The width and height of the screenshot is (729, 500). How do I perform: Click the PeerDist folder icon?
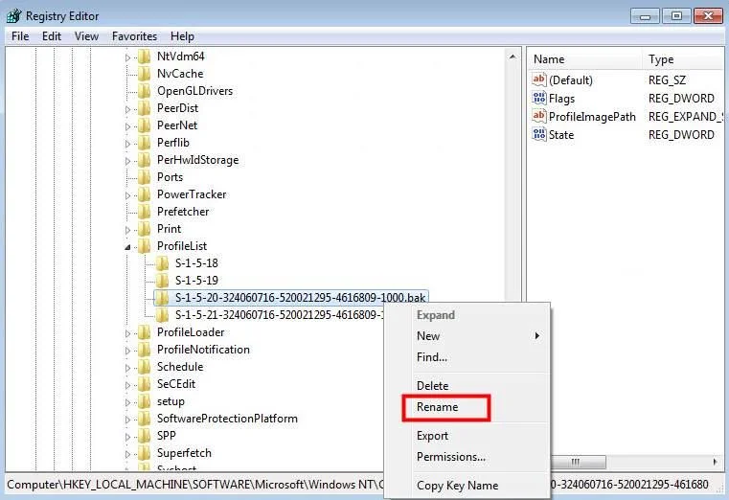tap(145, 108)
